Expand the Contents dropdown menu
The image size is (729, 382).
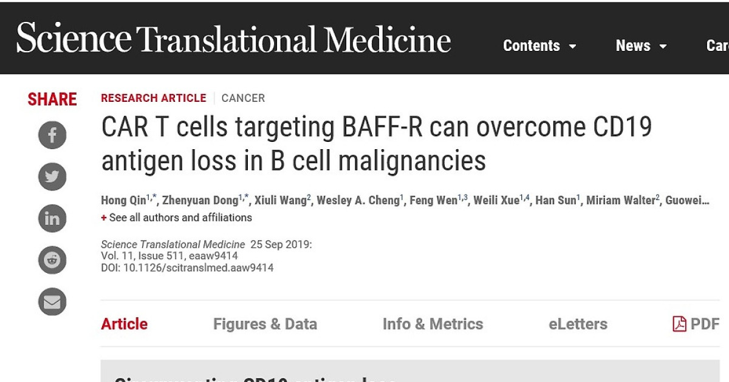tap(539, 45)
